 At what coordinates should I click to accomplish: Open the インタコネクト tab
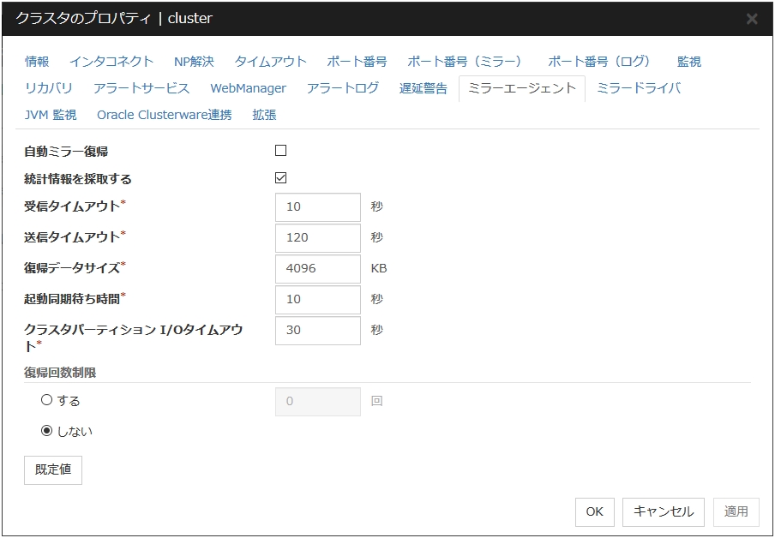(x=111, y=62)
